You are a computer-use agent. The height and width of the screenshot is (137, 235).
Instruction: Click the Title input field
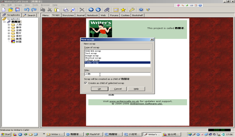(117, 74)
